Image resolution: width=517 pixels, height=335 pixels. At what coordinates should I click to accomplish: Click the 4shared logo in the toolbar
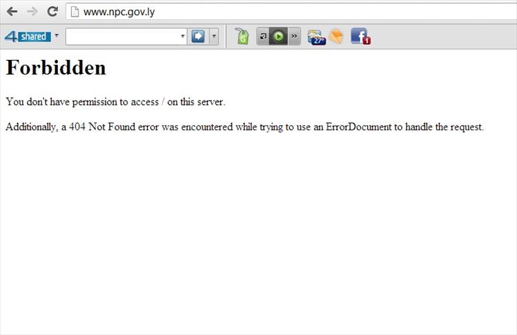pyautogui.click(x=27, y=37)
